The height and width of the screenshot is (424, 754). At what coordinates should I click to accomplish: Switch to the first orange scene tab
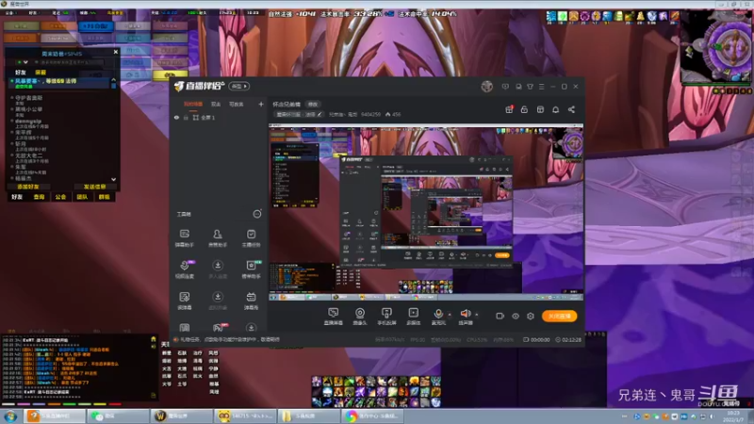(193, 104)
